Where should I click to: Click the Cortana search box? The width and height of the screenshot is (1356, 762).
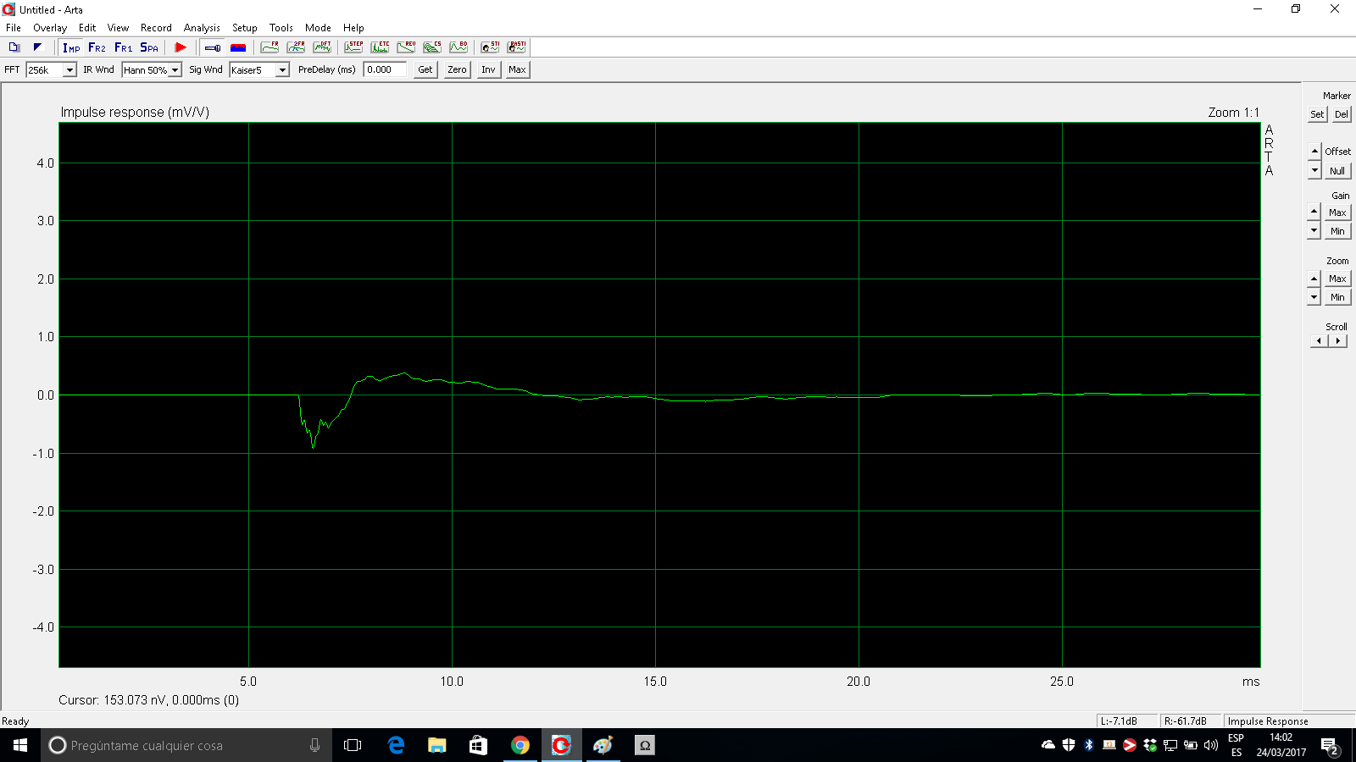186,745
